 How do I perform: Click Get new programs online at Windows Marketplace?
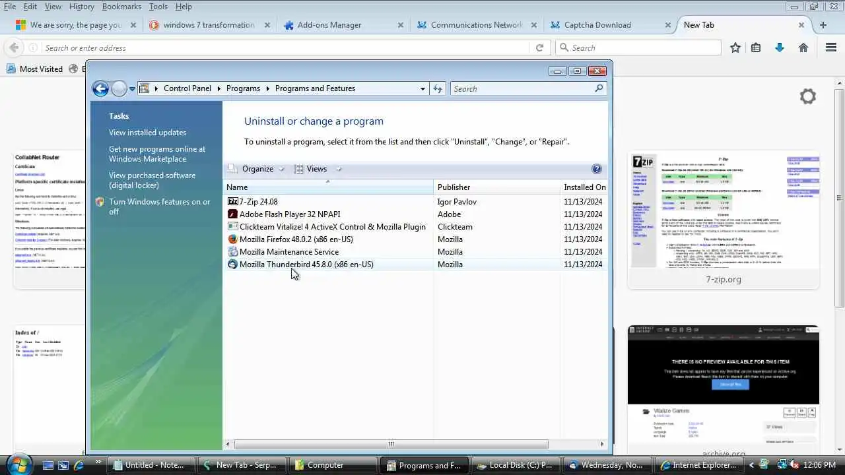point(157,154)
